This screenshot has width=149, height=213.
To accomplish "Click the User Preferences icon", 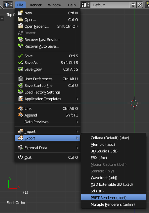I will 21,79.
